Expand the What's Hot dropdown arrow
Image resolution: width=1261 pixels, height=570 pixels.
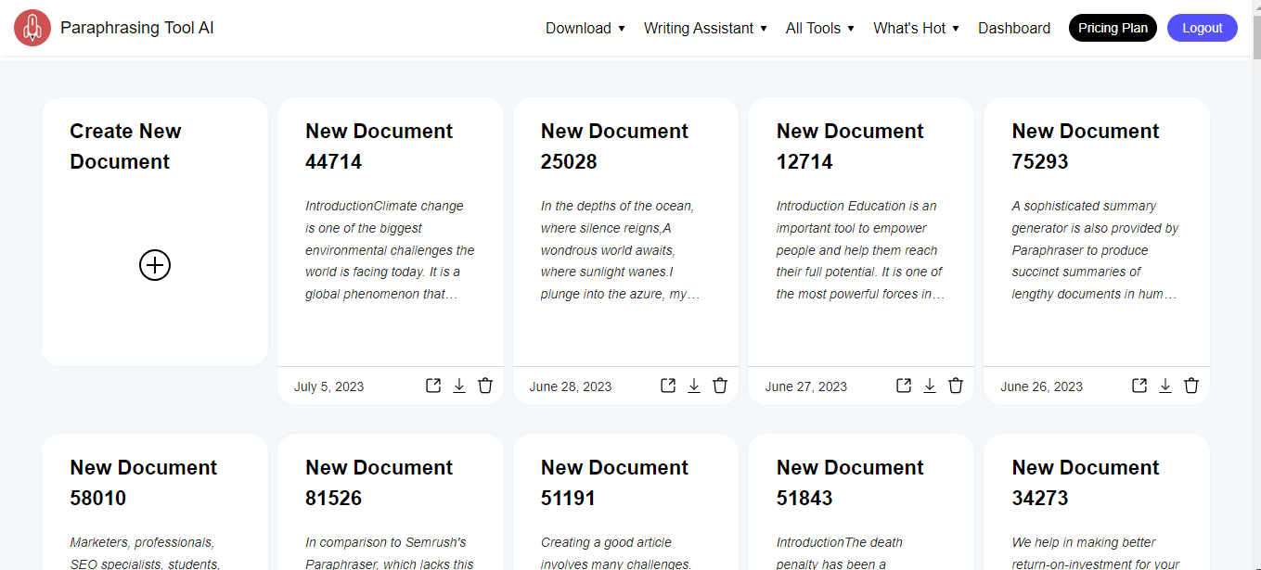click(x=956, y=29)
